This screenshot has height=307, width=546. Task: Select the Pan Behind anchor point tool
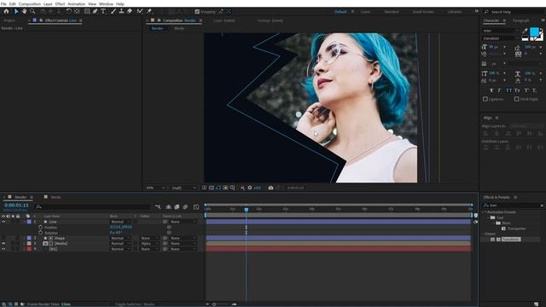(x=77, y=11)
